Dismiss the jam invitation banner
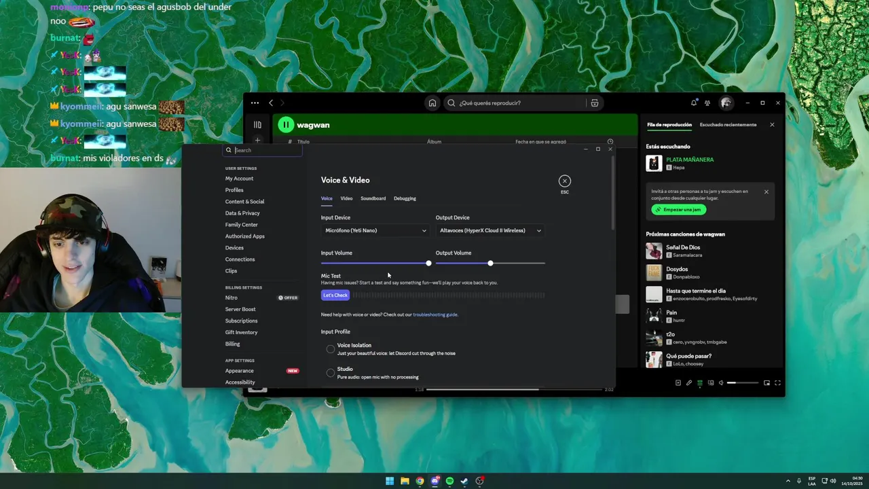Image resolution: width=869 pixels, height=489 pixels. [766, 192]
